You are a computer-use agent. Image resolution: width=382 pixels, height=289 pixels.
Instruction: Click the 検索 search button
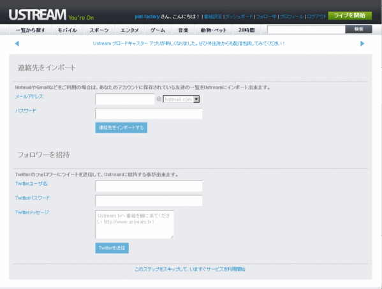pos(358,29)
